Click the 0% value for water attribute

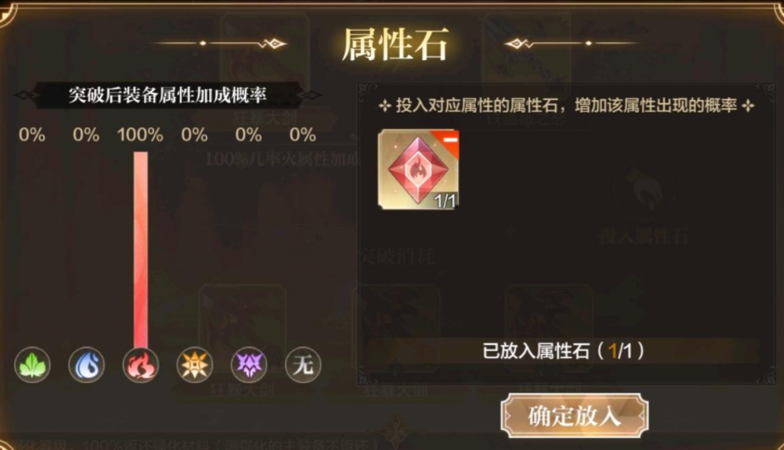tap(86, 134)
